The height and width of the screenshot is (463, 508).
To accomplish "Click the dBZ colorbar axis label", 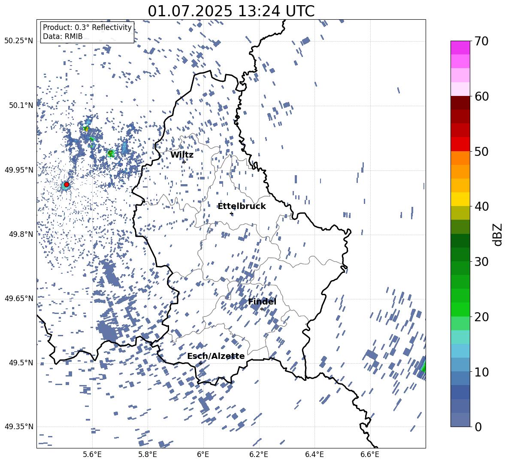I will (x=498, y=234).
